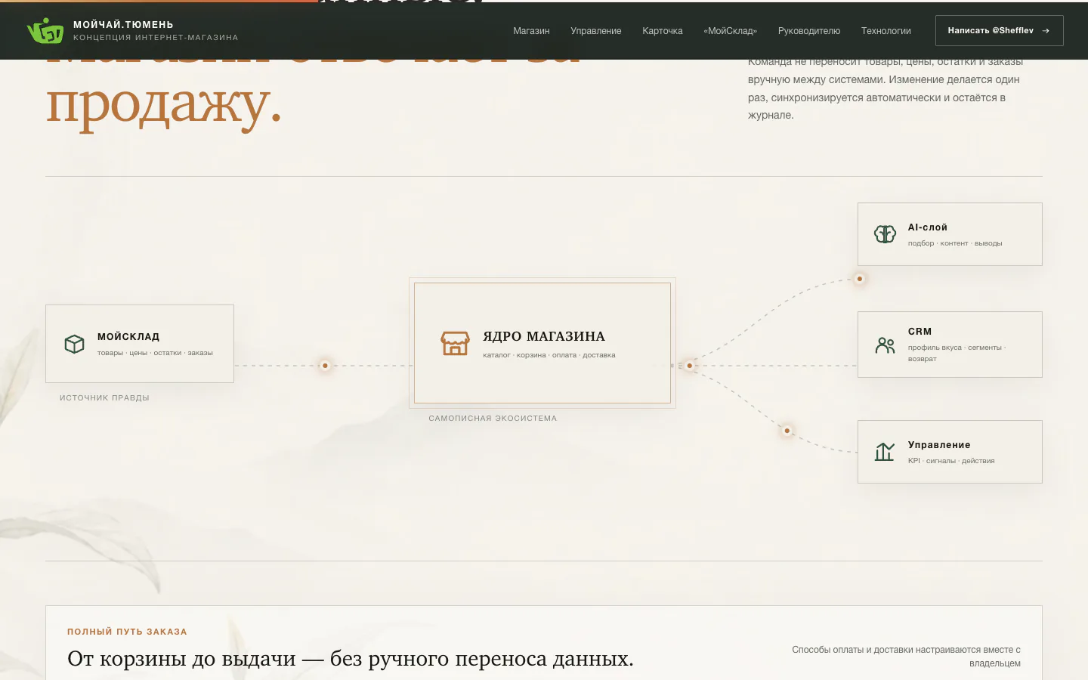Click the КОНЦЕПЦИЯ ИНТЕРНЕТ-МАГАЗИНА subtitle
The height and width of the screenshot is (680, 1088).
click(156, 38)
